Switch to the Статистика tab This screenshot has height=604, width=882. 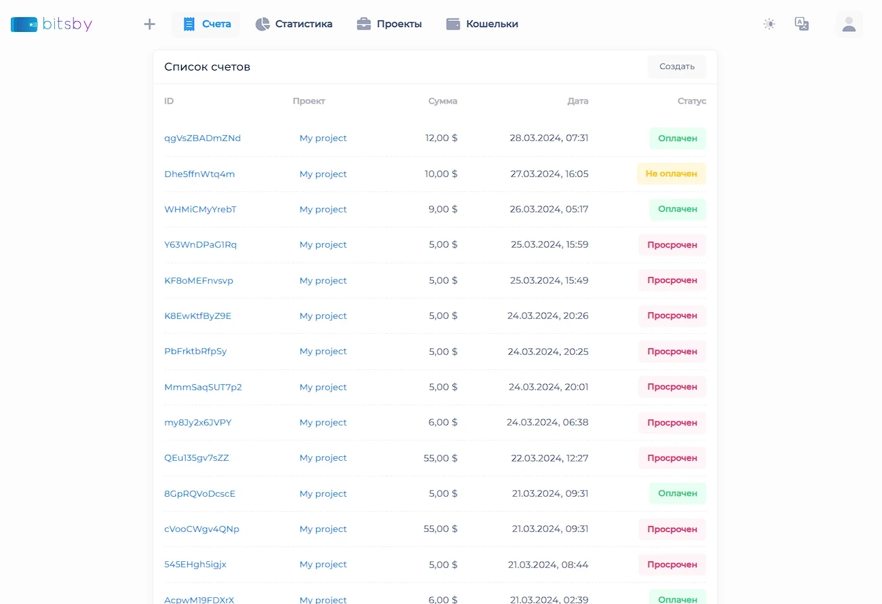pyautogui.click(x=294, y=24)
